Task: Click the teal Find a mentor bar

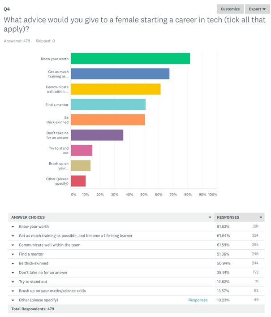Action: coord(108,104)
